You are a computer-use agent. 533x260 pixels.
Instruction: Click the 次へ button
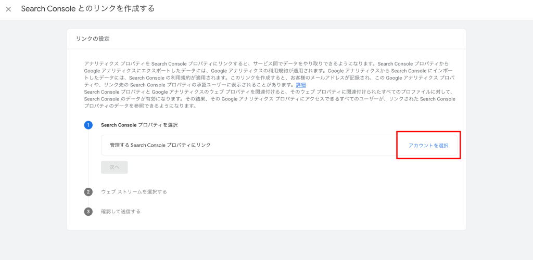point(114,167)
